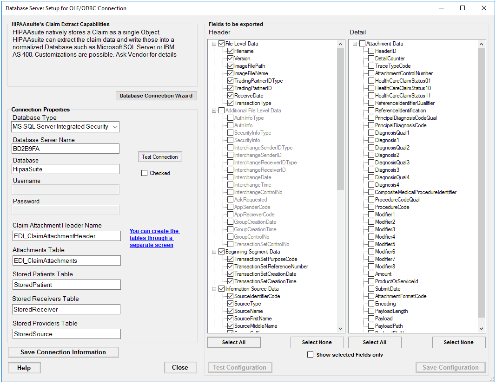Enable Show selected Fields only

pos(310,354)
